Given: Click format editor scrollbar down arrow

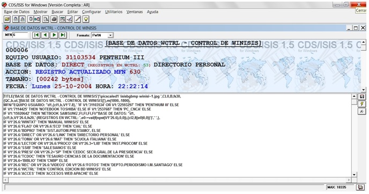Looking at the screenshot, I should [x=354, y=175].
